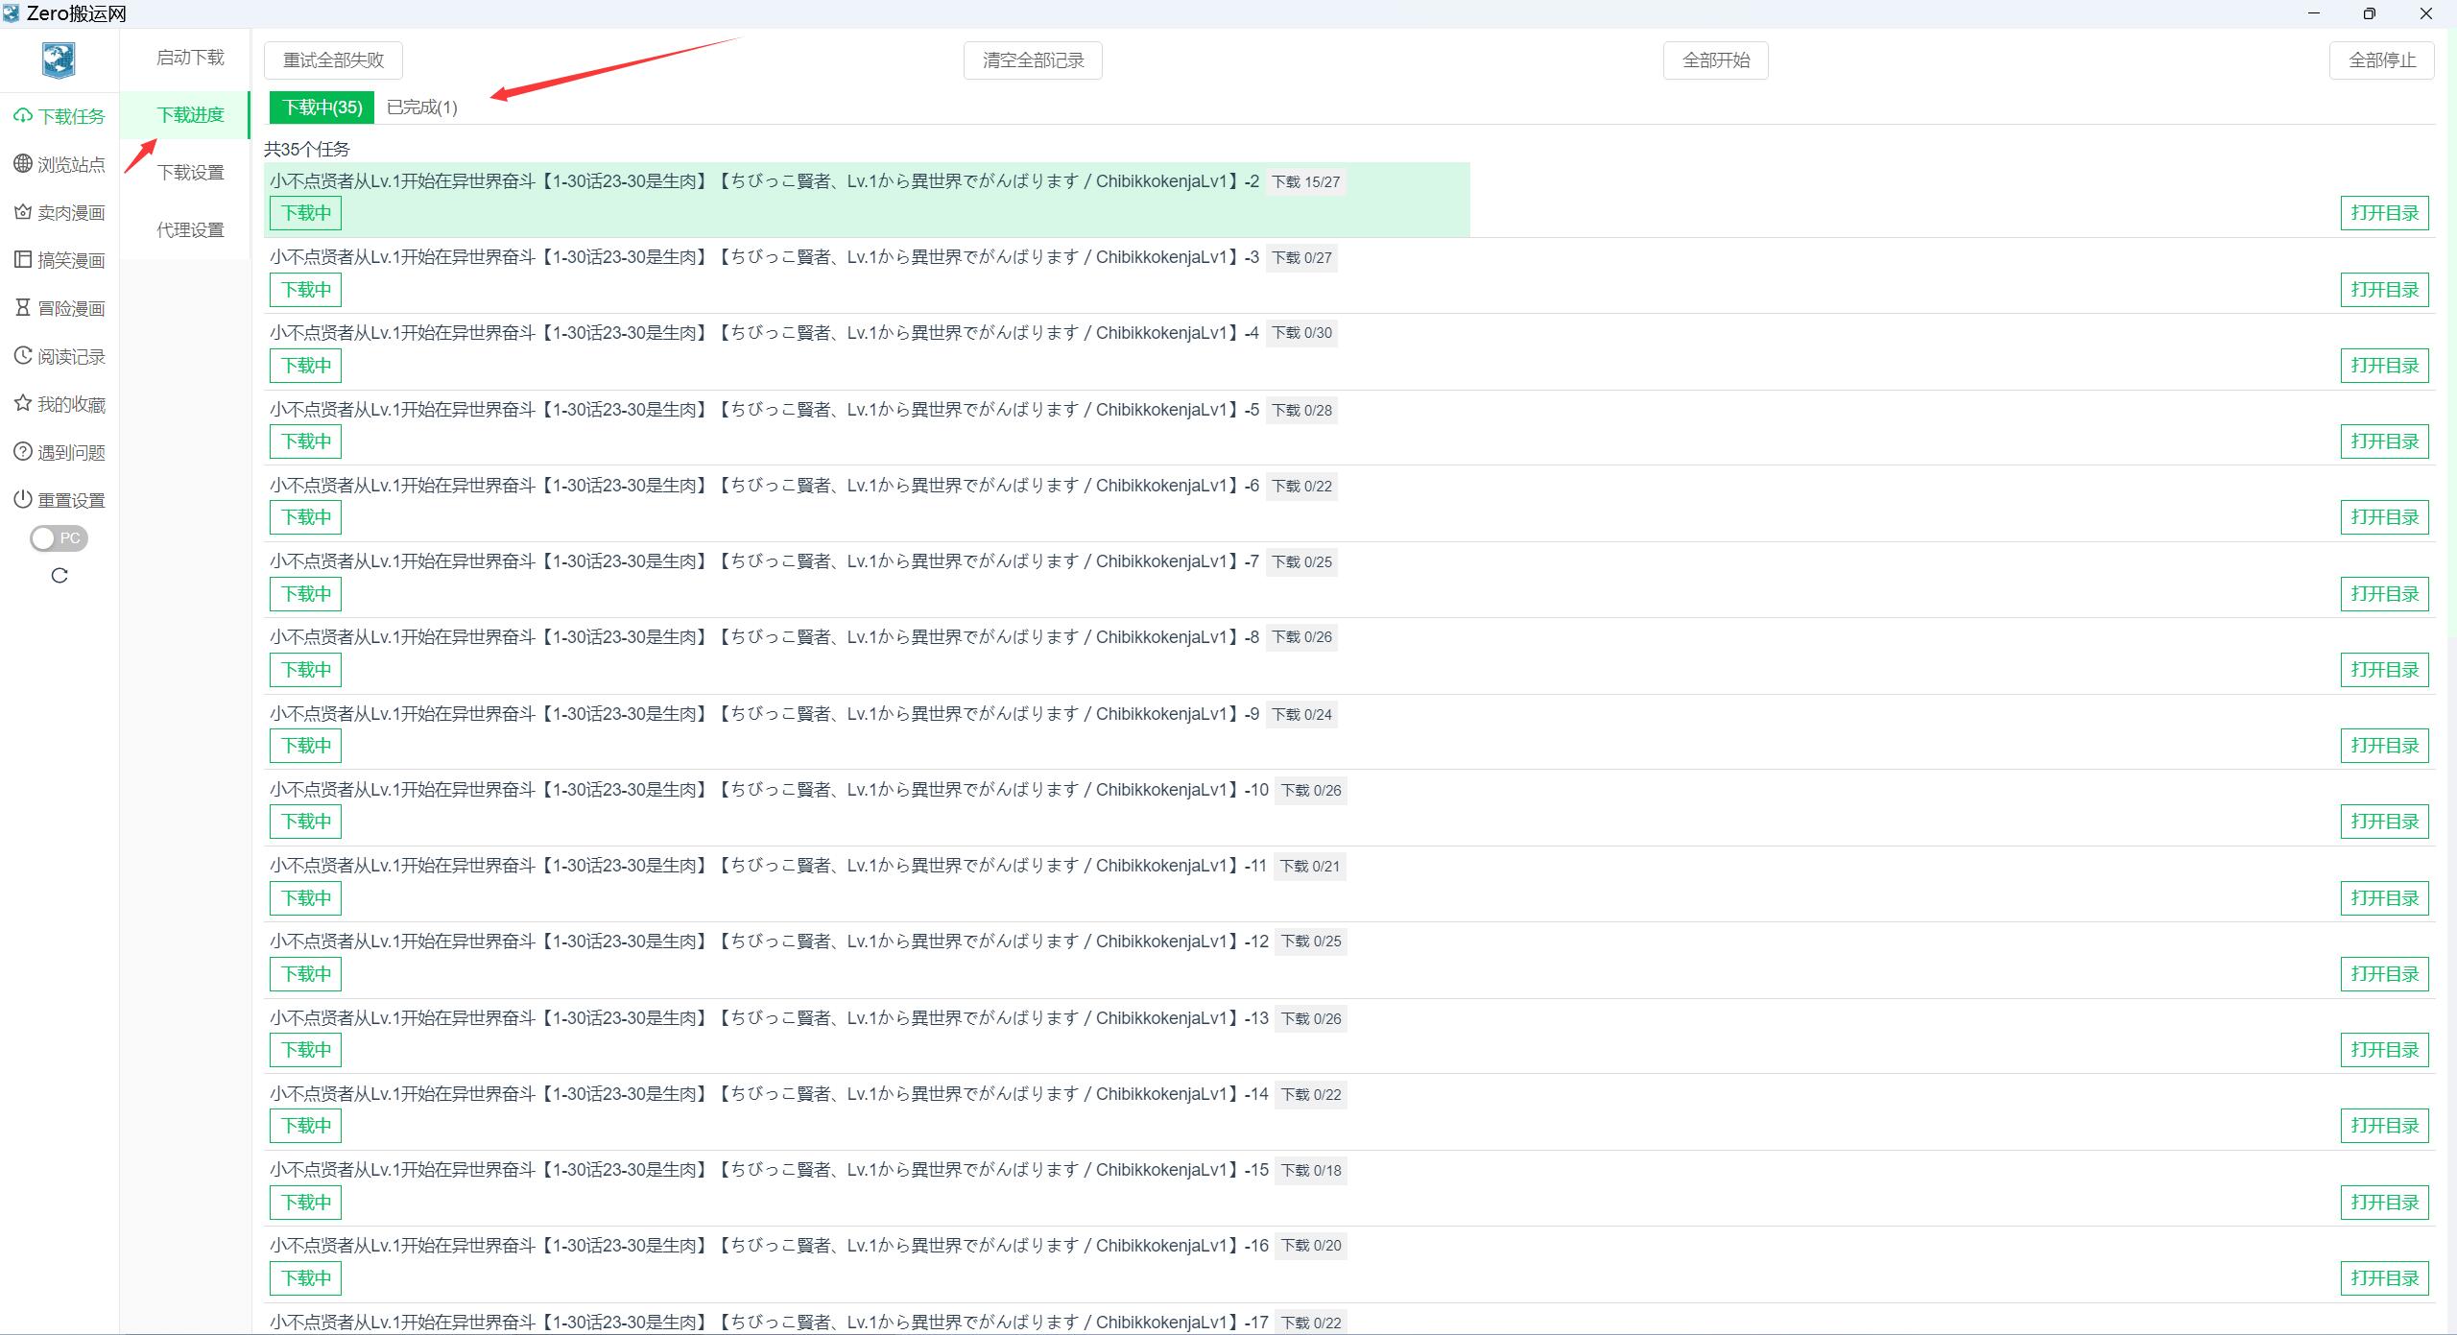Click the hourglass icon for 冒险漫画
This screenshot has height=1335, width=2457.
coord(23,308)
